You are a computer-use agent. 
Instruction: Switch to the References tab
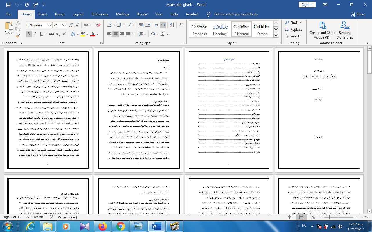(100, 14)
